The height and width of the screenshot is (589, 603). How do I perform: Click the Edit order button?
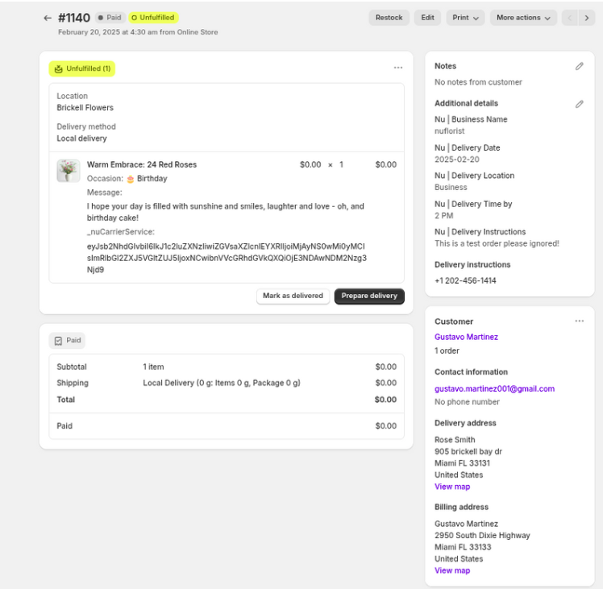pyautogui.click(x=427, y=18)
